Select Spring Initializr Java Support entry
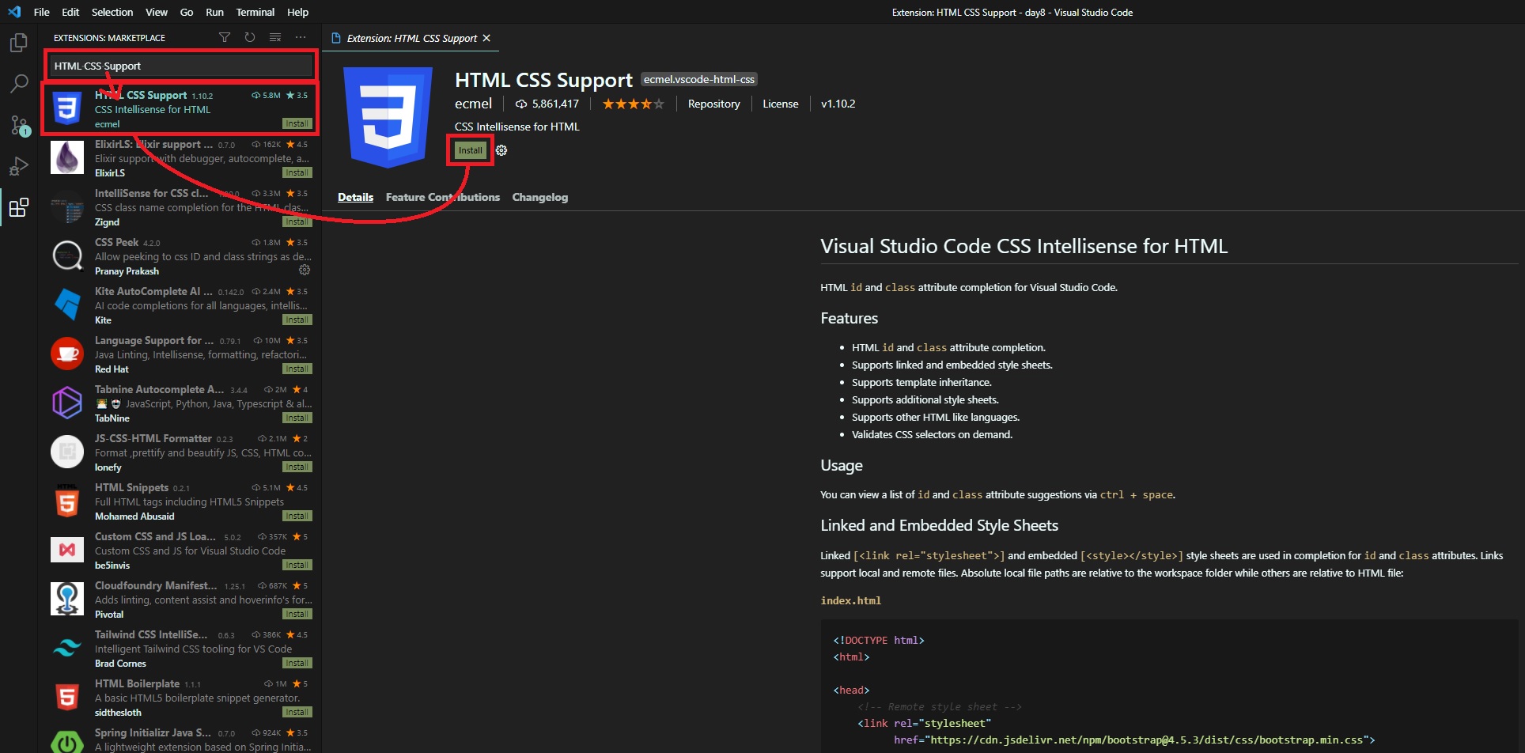The height and width of the screenshot is (753, 1525). click(181, 740)
